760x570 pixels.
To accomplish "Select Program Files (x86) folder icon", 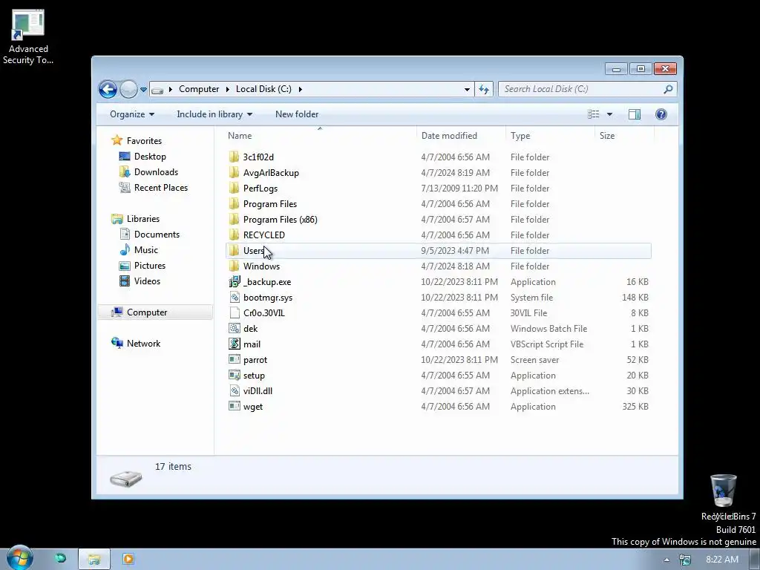I will point(234,220).
